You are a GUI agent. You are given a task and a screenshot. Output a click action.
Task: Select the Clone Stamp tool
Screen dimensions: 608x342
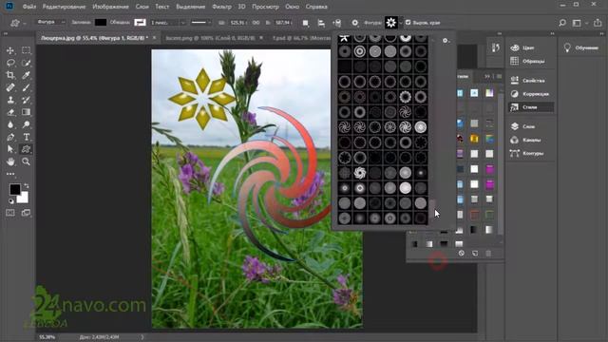pyautogui.click(x=10, y=100)
